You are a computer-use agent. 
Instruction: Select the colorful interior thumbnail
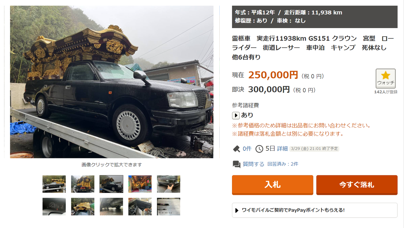(140, 184)
